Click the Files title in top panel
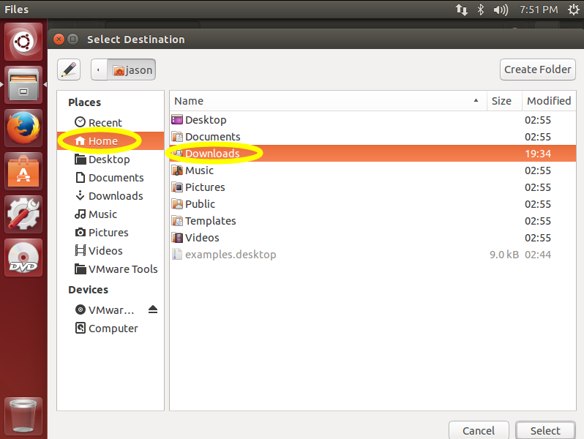The width and height of the screenshot is (584, 439). 16,10
